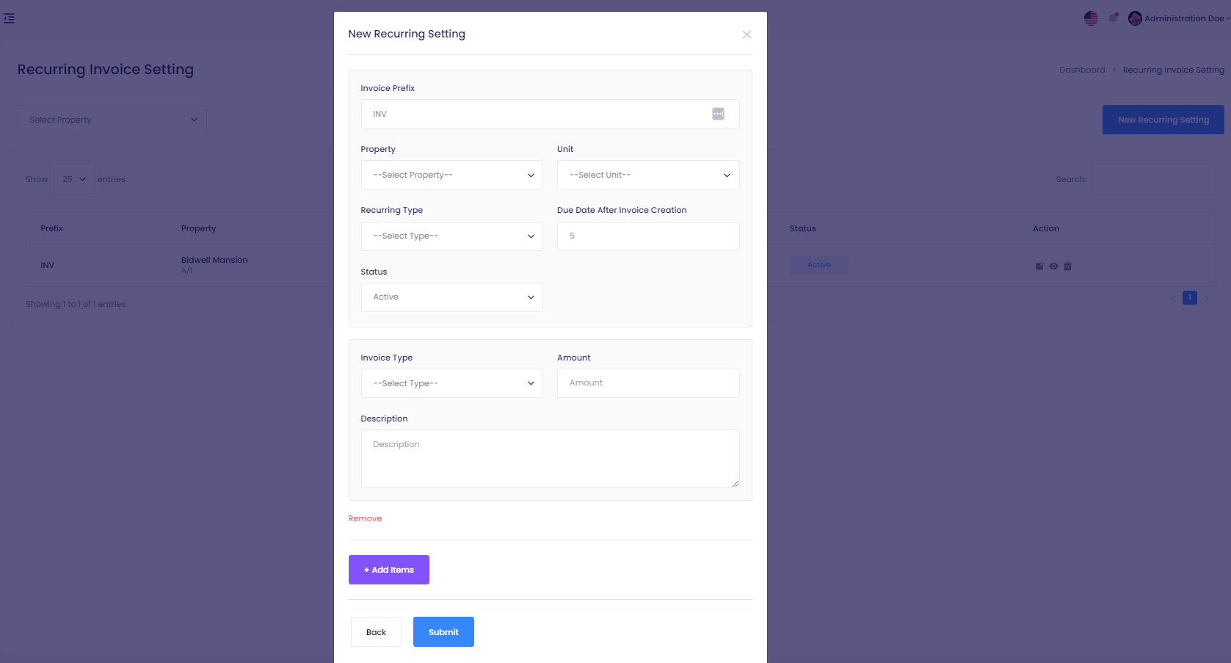The image size is (1231, 663).
Task: Expand the Invoice Type dropdown
Action: pos(451,383)
